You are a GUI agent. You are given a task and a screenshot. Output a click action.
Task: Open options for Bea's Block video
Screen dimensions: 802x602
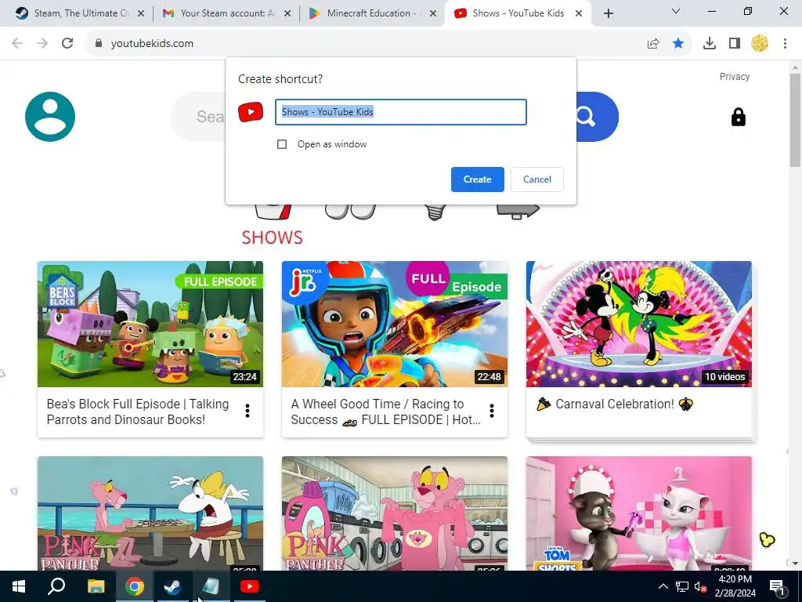coord(247,411)
